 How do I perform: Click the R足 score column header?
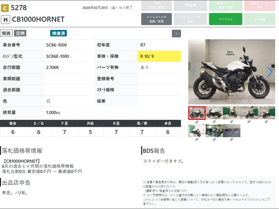click(116, 123)
